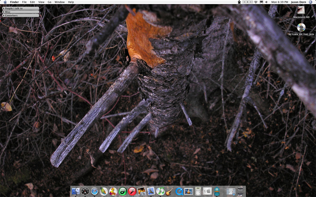Viewport: 316px width, 197px height.
Task: Click 'Jason Dorn' user switching menu
Action: [x=298, y=2]
